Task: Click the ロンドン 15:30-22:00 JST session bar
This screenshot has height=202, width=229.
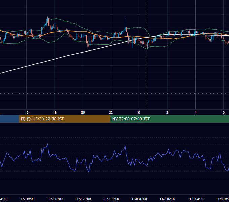Action: pyautogui.click(x=65, y=119)
